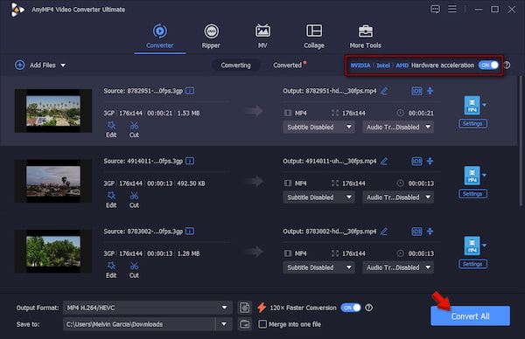Select the 8783002 video thumbnail

click(x=53, y=251)
